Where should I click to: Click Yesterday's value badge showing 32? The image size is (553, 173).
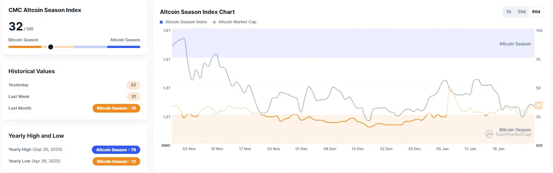click(133, 85)
